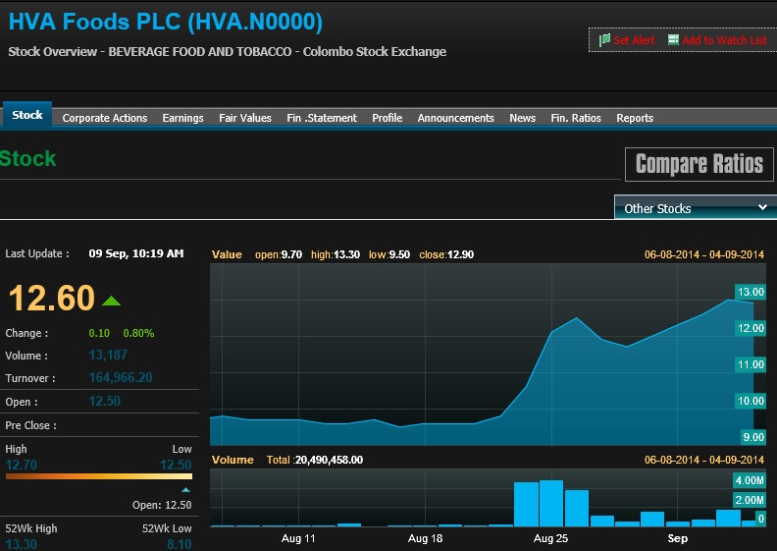Switch to the Fin. Ratios tab

[x=576, y=118]
